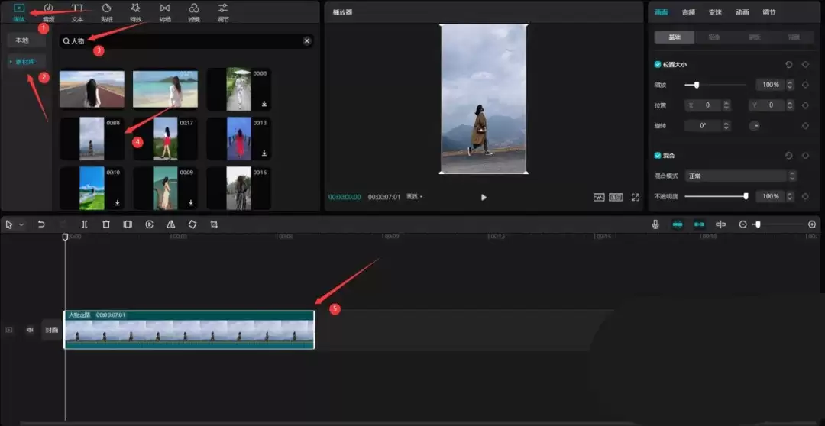Switch to the 动画 animation tab
Viewport: 825px width, 426px height.
742,12
